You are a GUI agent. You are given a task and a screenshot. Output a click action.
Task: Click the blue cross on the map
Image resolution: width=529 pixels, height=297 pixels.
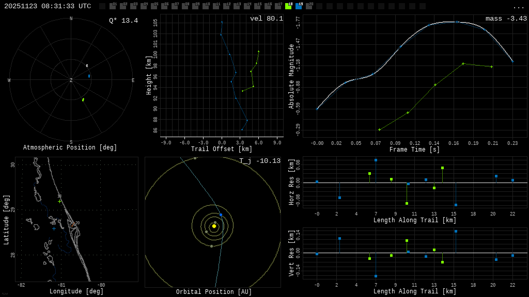(54, 228)
